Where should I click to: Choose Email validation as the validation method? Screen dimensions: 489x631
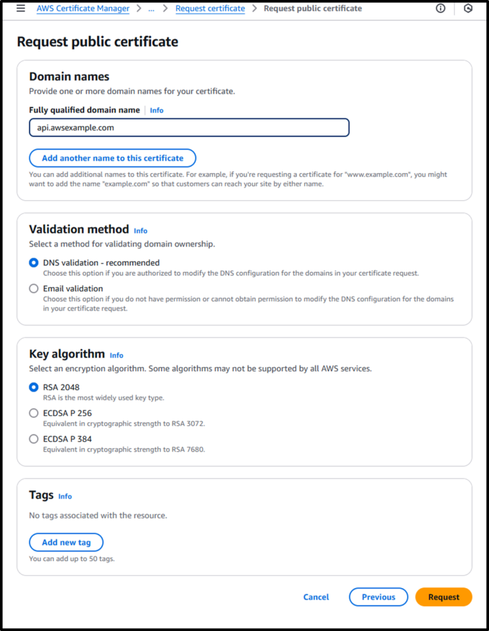click(x=33, y=288)
